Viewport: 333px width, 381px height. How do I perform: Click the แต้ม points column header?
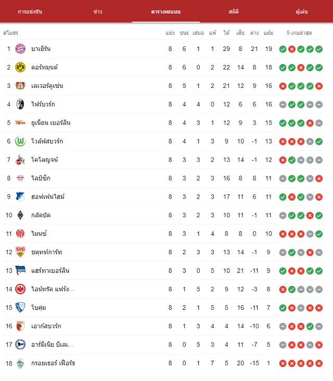pyautogui.click(x=268, y=33)
